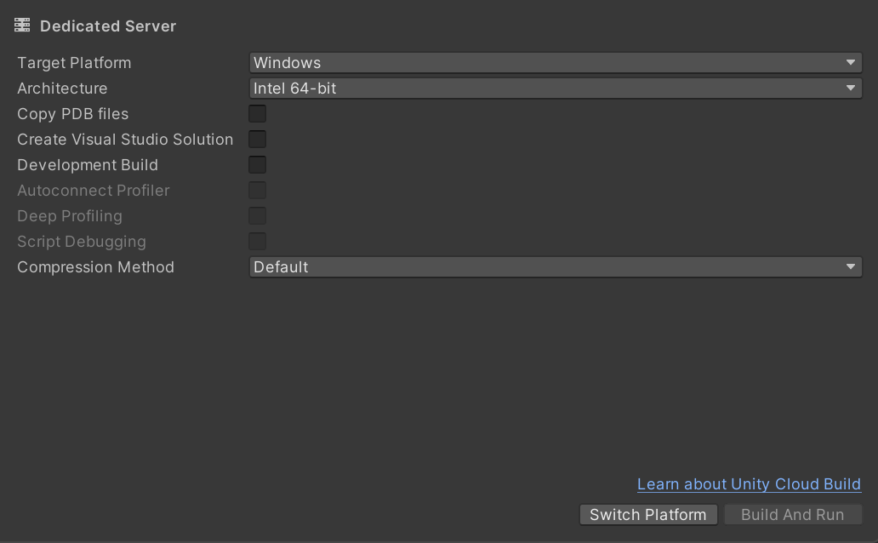Click the Compression Method label
This screenshot has width=878, height=543.
(95, 267)
